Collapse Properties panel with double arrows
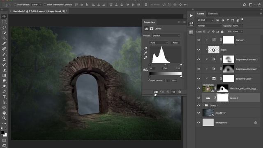This screenshot has width=263, height=148. tap(179, 22)
